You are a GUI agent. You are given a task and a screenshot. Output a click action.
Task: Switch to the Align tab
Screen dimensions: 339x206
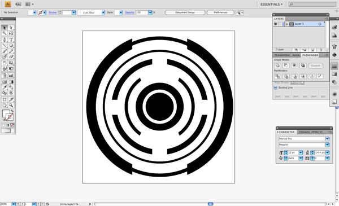click(296, 55)
